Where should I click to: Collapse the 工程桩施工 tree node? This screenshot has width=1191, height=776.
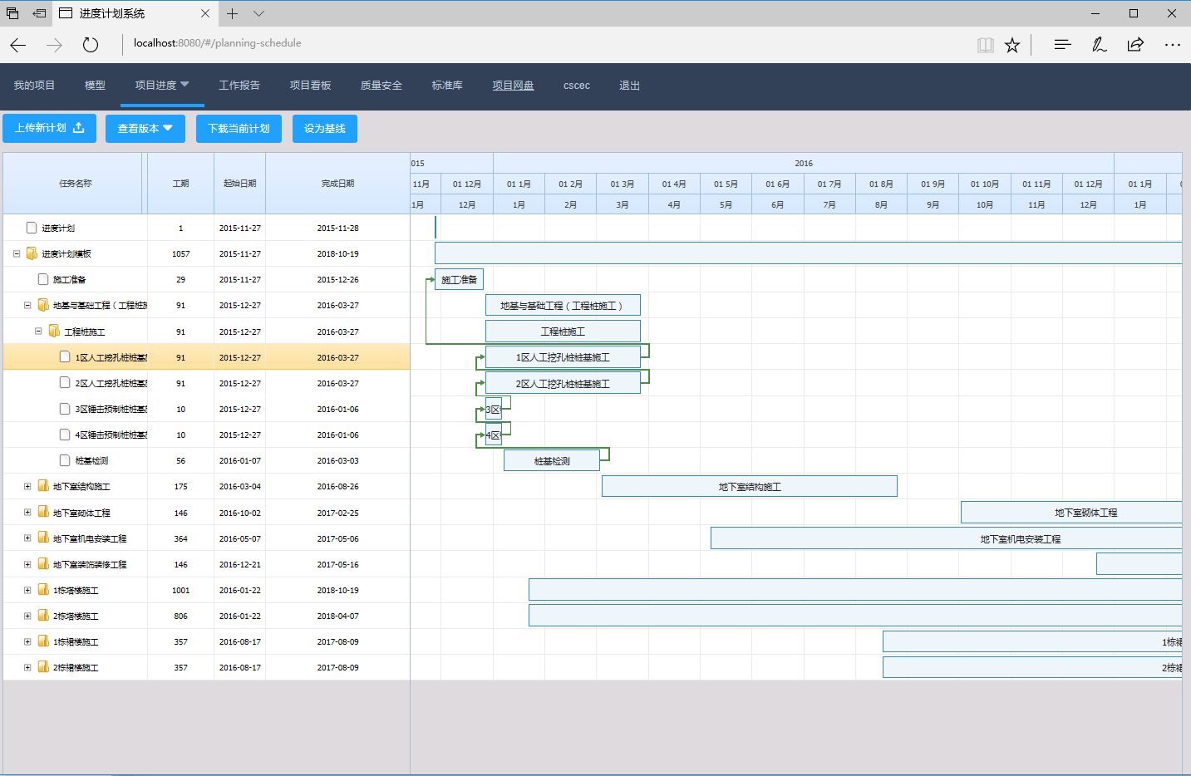[38, 331]
